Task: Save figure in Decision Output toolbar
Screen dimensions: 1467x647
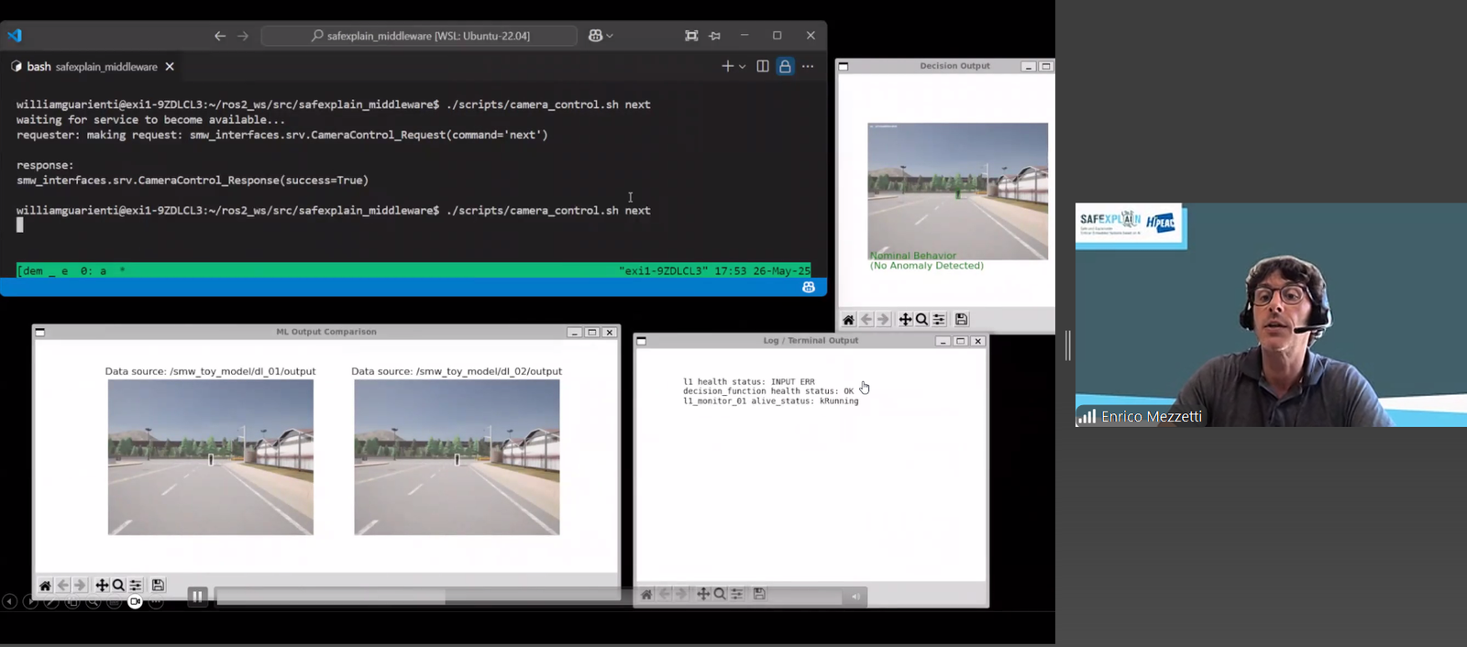Action: (961, 320)
